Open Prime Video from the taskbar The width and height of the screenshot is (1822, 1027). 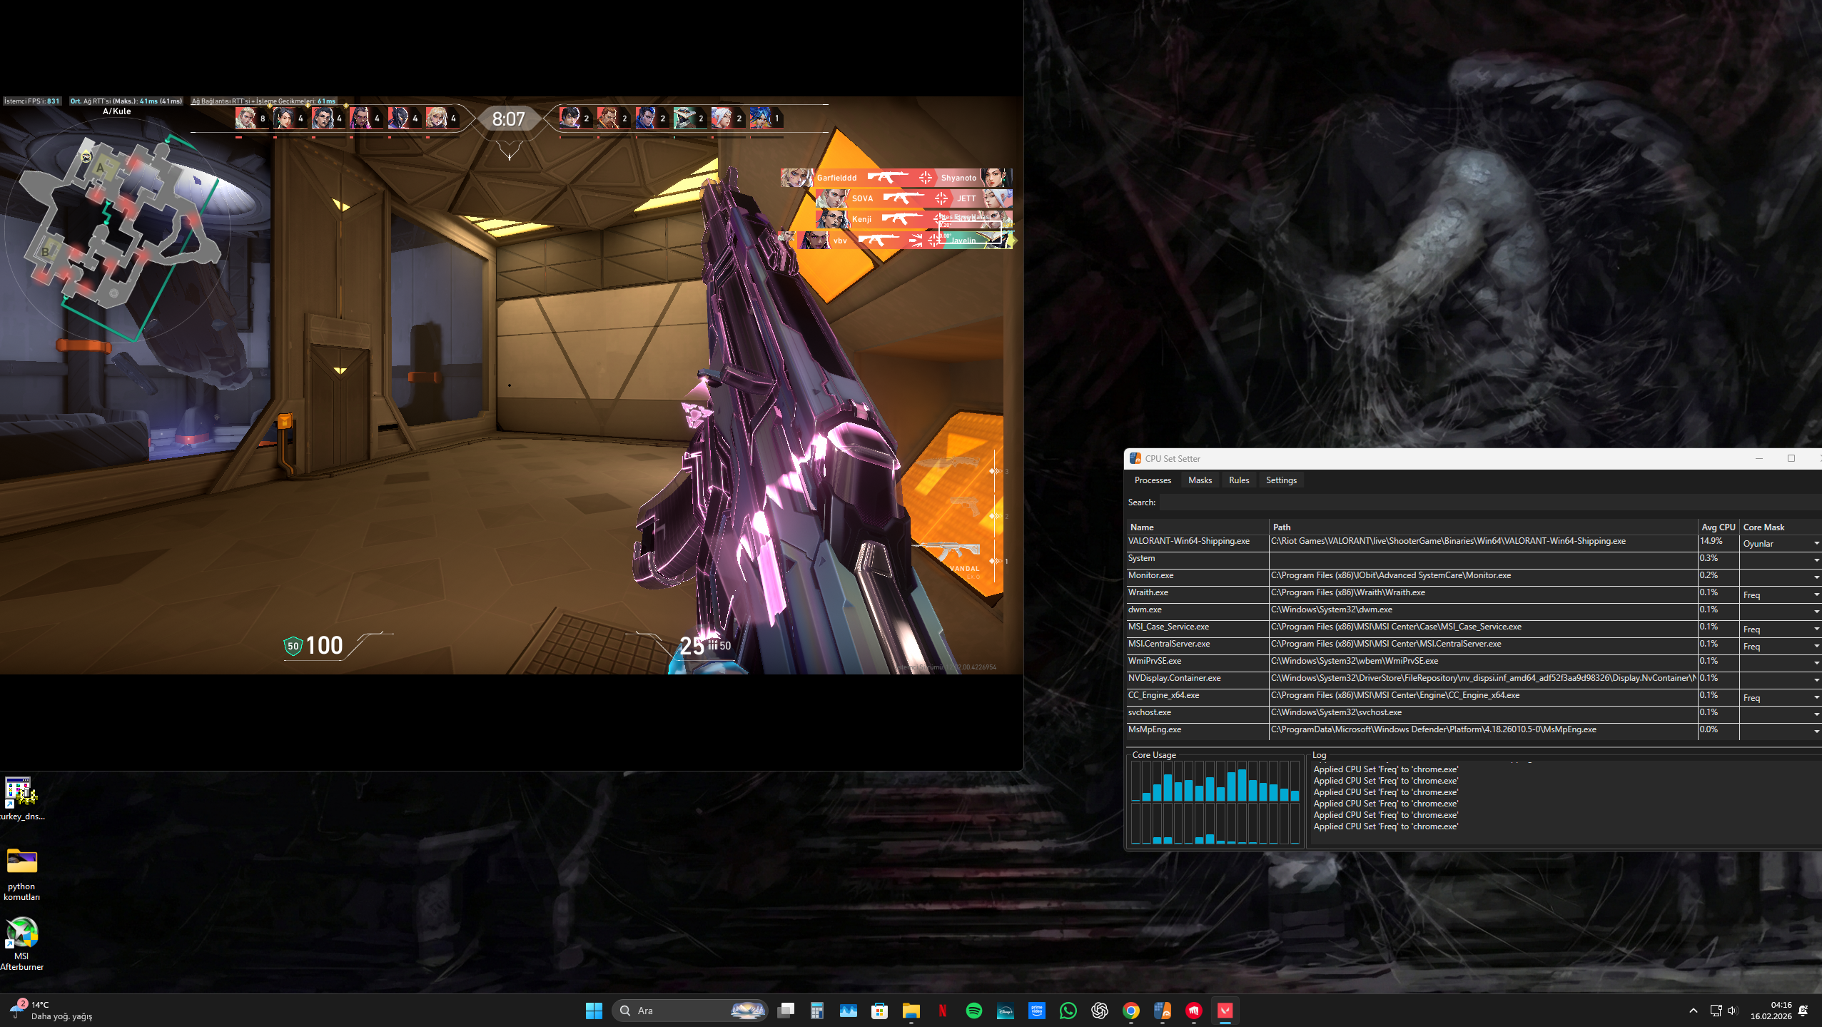coord(1037,1011)
